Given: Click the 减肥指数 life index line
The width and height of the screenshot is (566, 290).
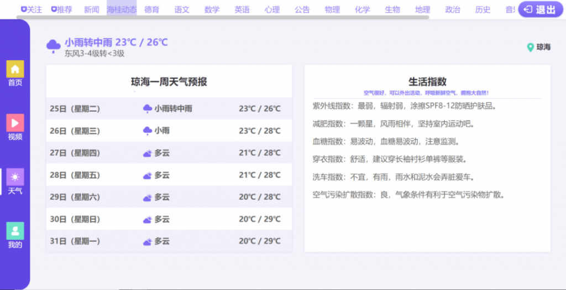Looking at the screenshot, I should tap(394, 124).
